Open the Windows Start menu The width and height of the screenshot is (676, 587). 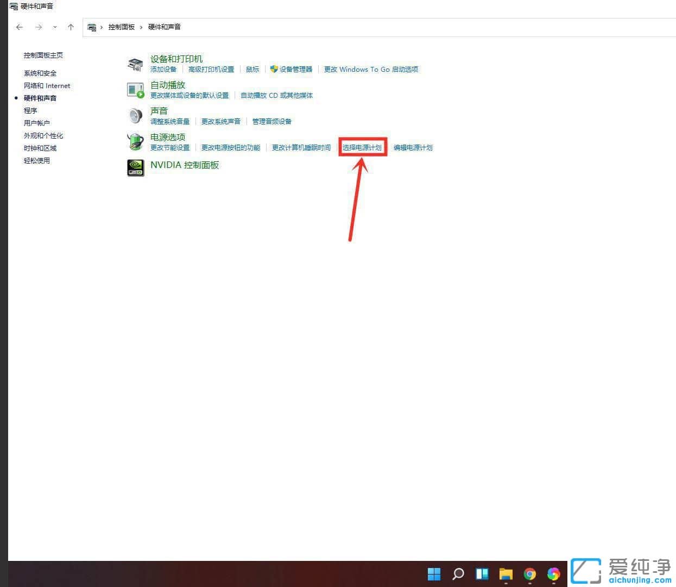click(x=434, y=573)
